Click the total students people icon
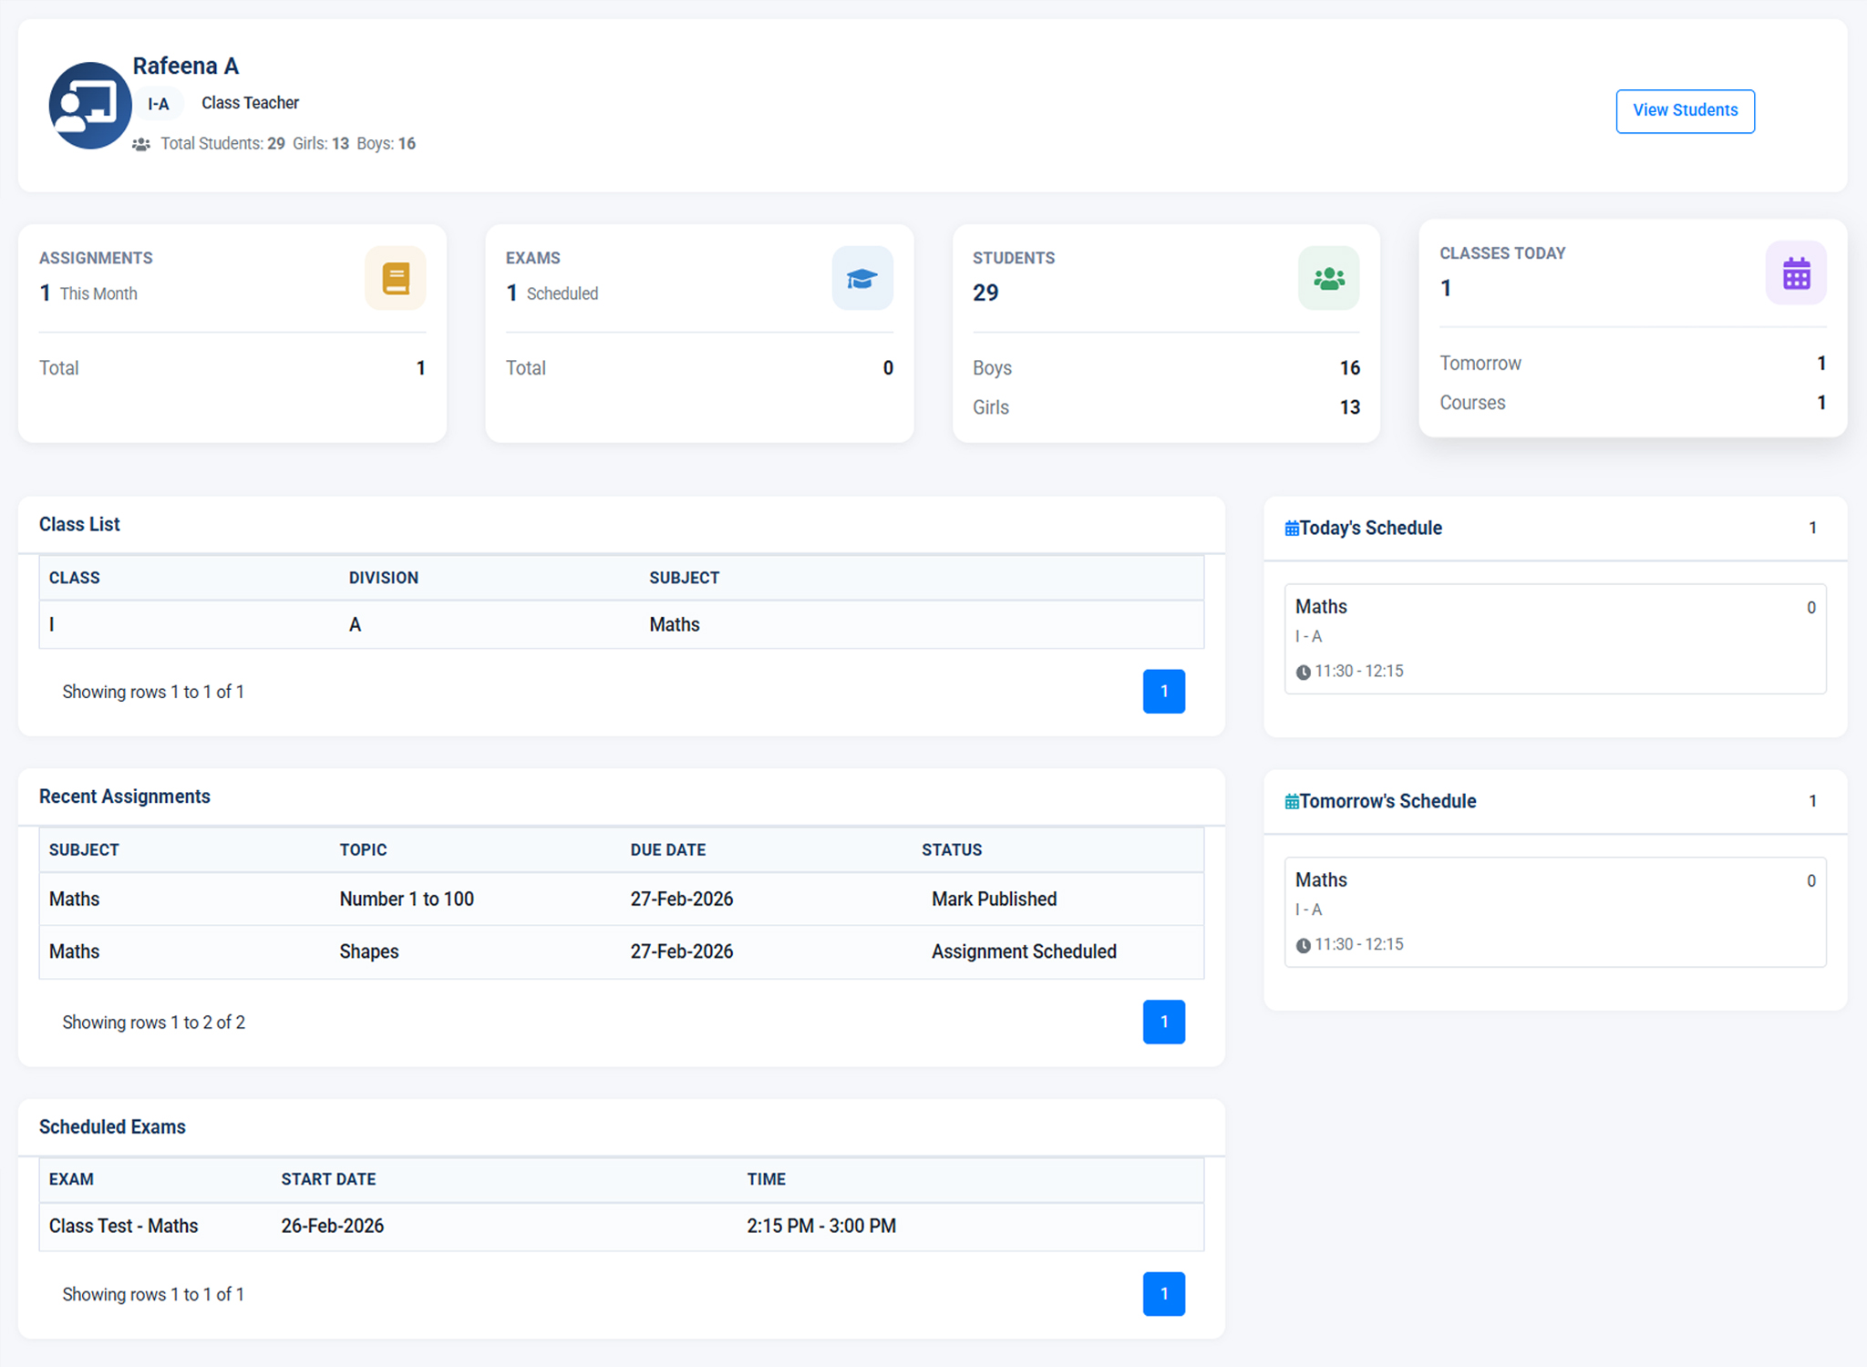Screen dimensions: 1867x1367 click(x=141, y=144)
